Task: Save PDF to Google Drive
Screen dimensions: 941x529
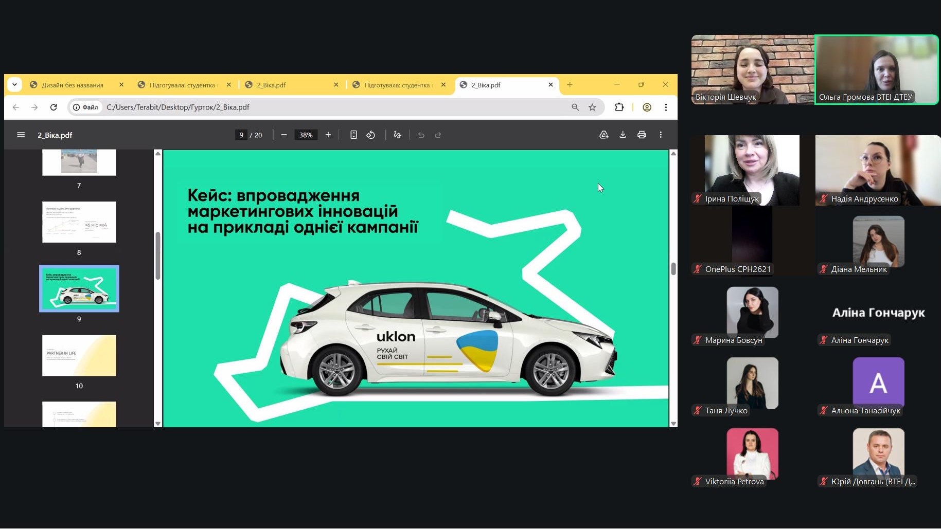Action: [x=603, y=135]
